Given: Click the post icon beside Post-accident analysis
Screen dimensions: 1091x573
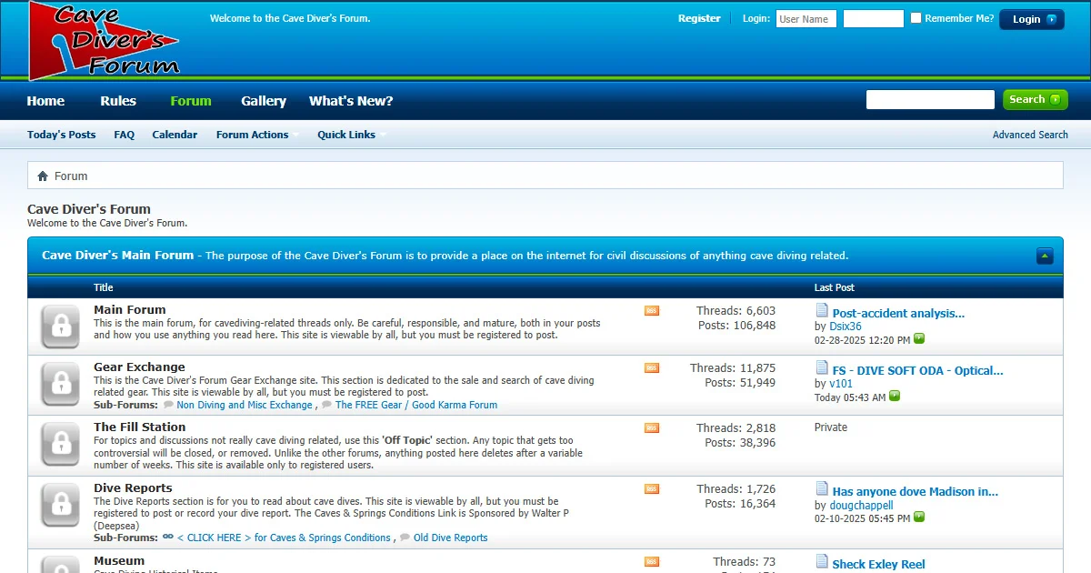Looking at the screenshot, I should [x=822, y=311].
